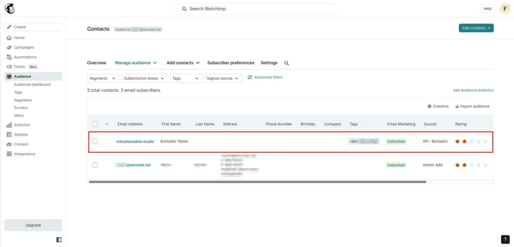Open the Subscriber preferences tab

click(231, 63)
